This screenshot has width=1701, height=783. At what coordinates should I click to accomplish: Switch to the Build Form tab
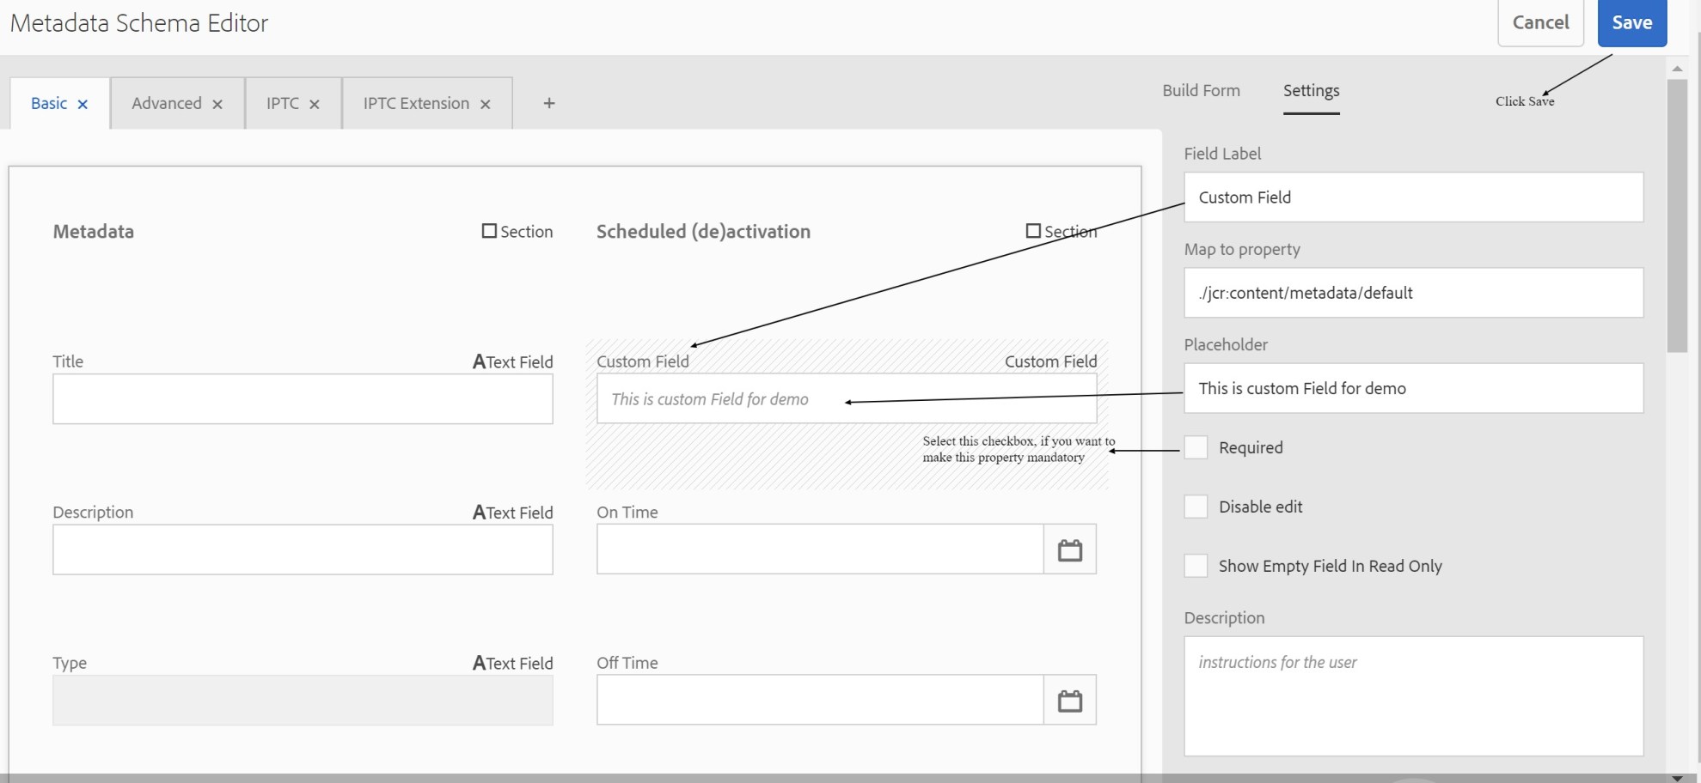[x=1201, y=90]
